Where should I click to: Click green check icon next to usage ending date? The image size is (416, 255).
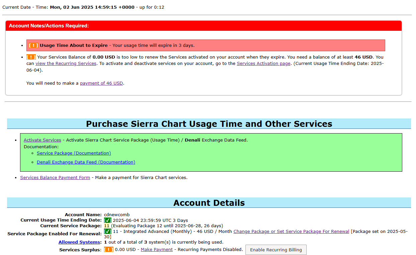click(x=108, y=220)
